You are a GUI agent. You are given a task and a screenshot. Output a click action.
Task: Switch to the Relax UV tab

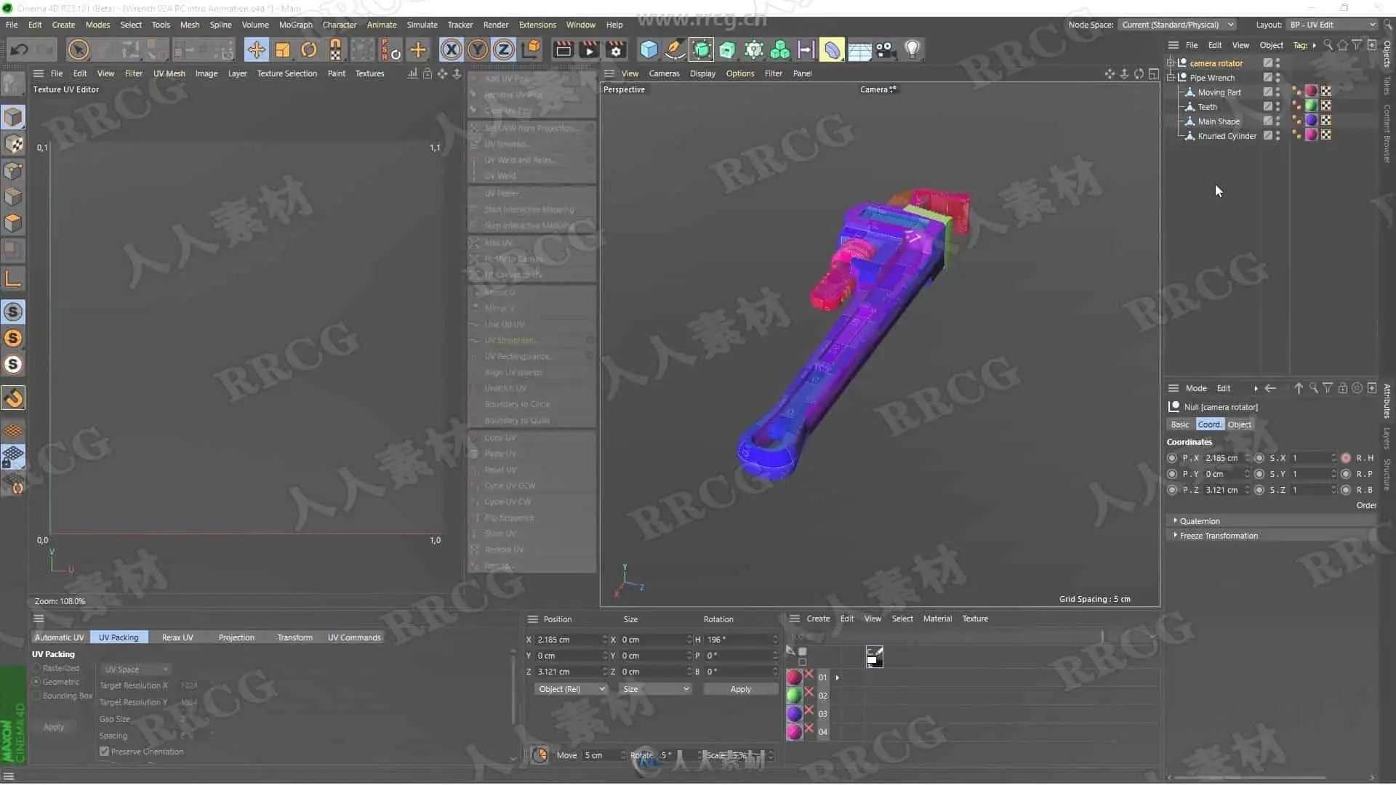(177, 637)
